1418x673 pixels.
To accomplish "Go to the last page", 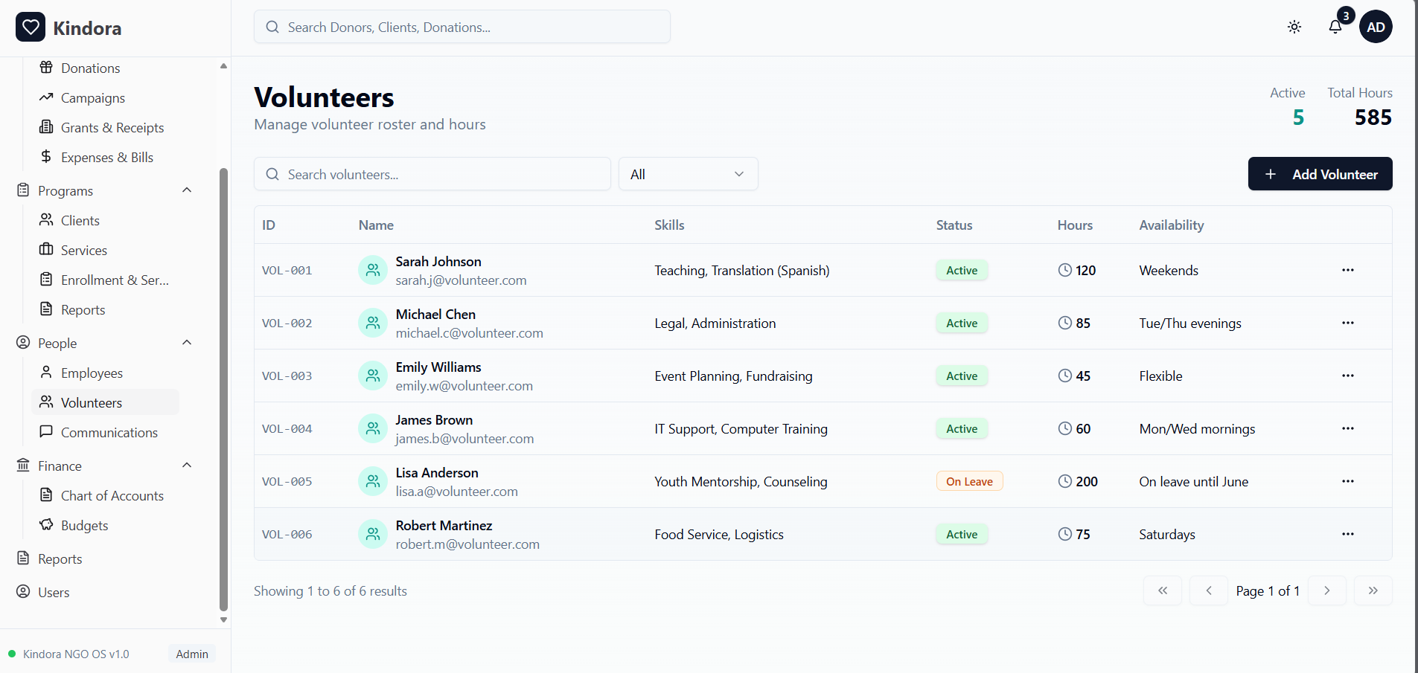I will point(1373,590).
